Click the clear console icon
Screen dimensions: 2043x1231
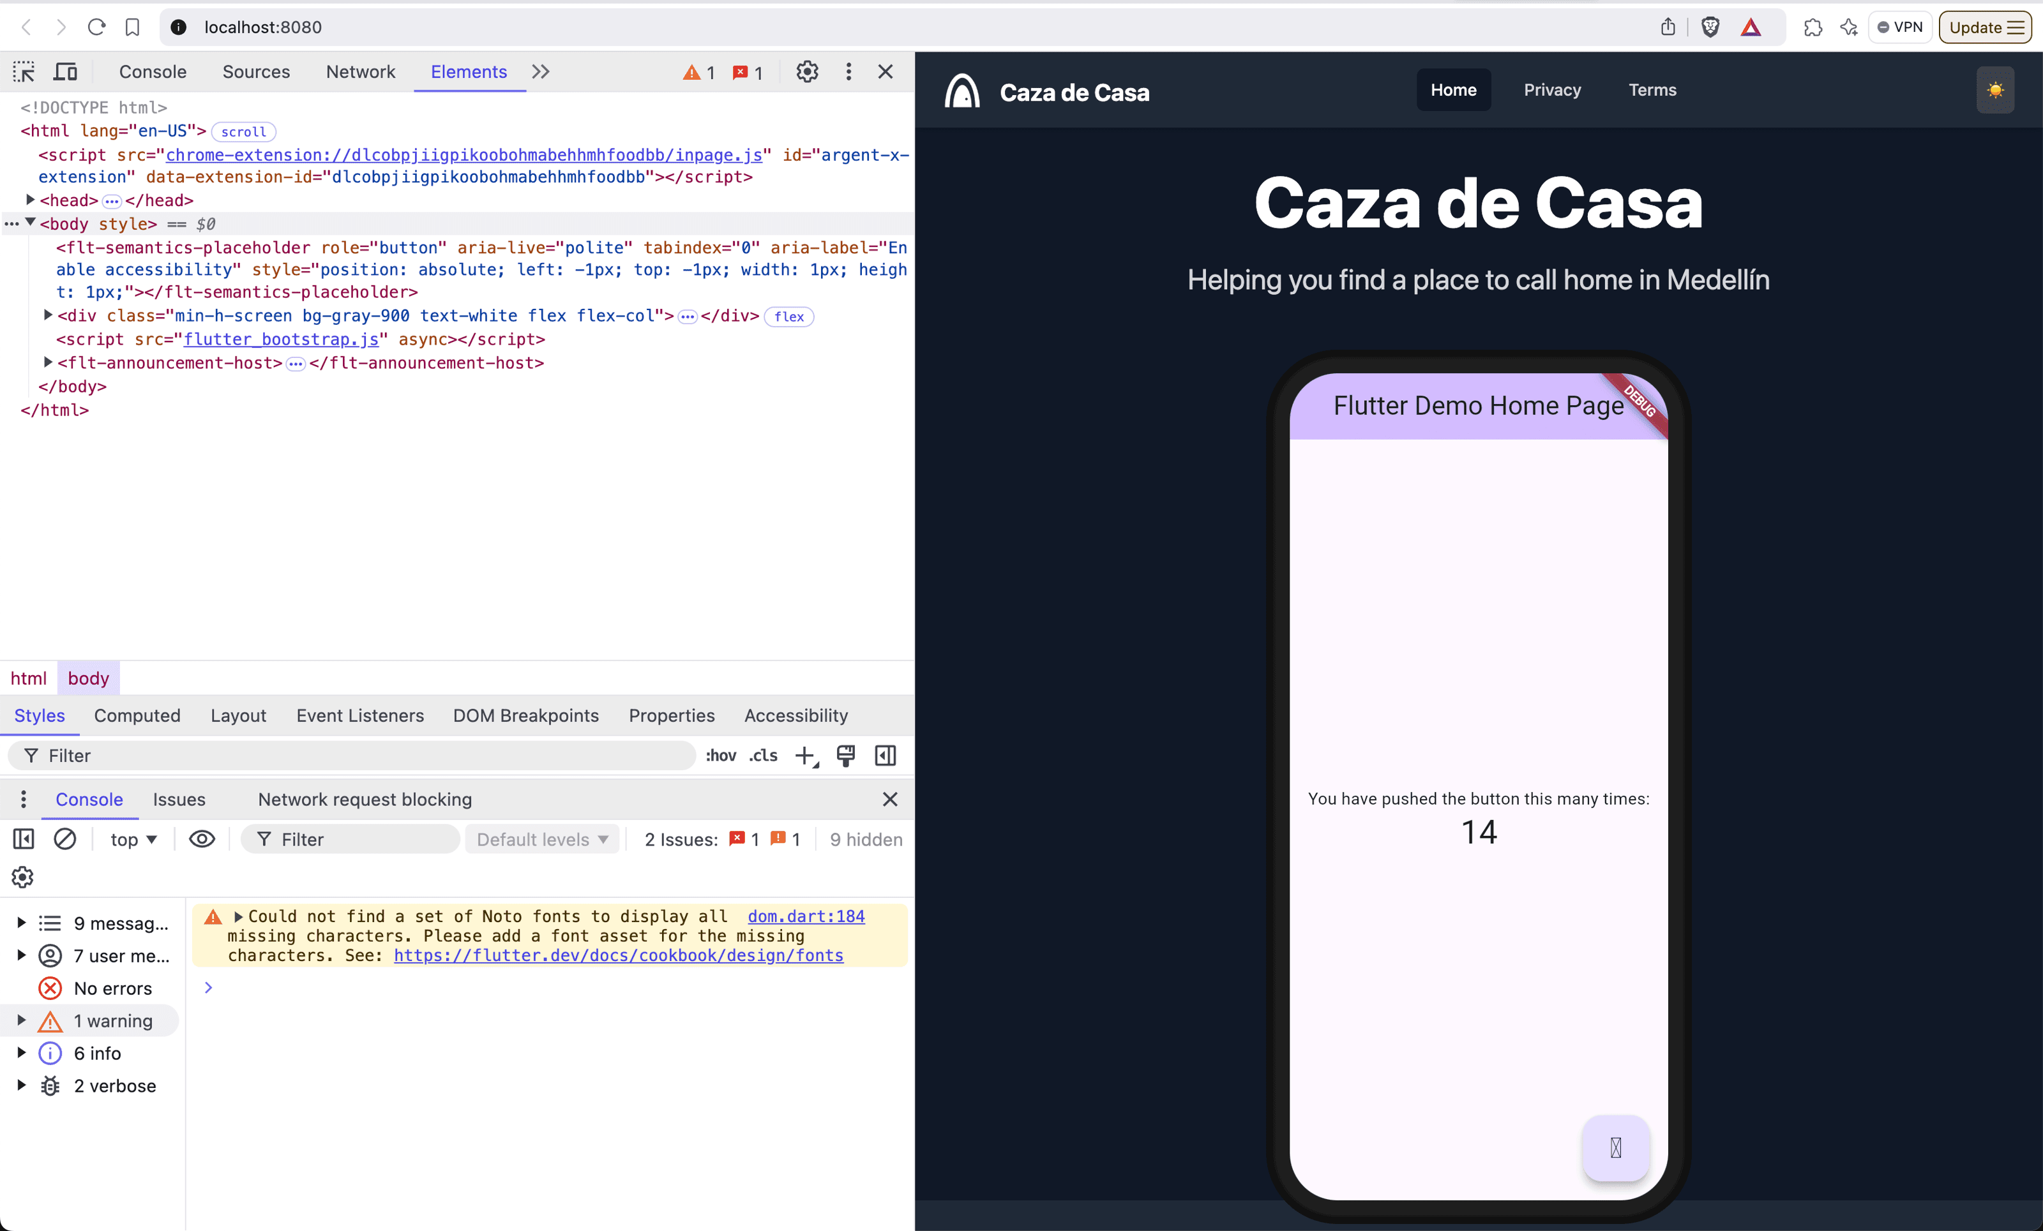64,839
